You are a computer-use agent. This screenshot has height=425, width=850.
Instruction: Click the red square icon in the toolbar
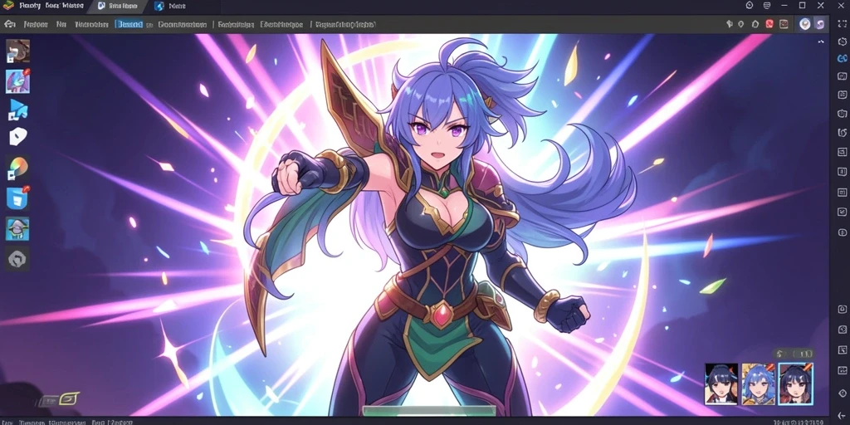point(769,24)
